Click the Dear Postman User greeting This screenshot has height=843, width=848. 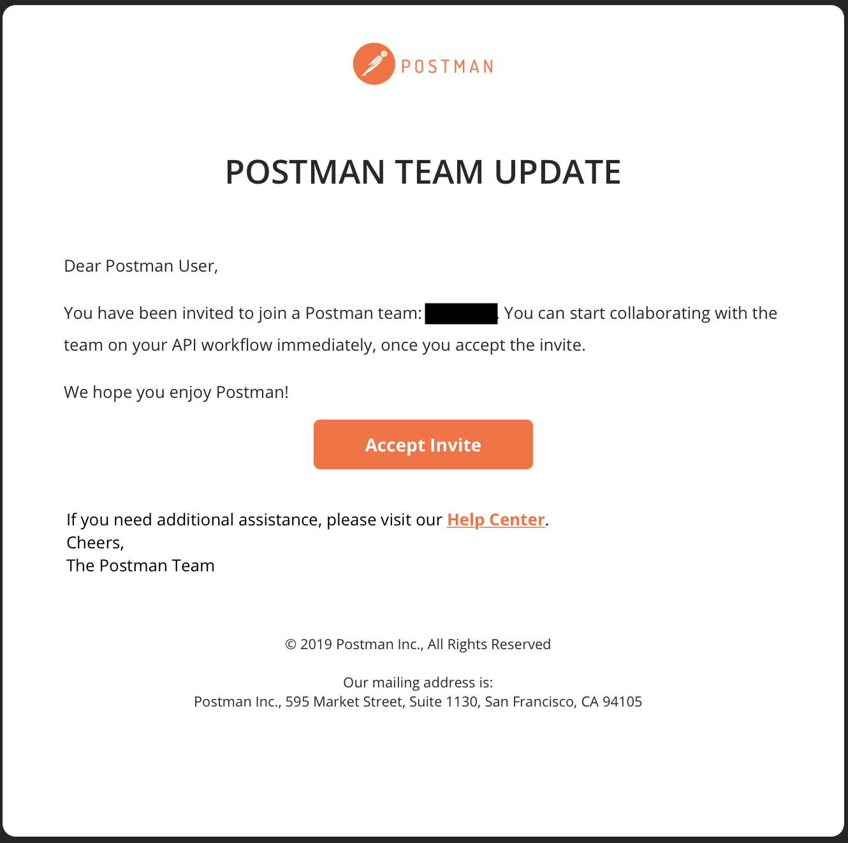(140, 265)
